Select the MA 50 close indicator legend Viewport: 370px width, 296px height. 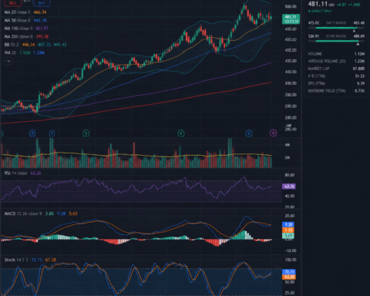click(x=25, y=20)
